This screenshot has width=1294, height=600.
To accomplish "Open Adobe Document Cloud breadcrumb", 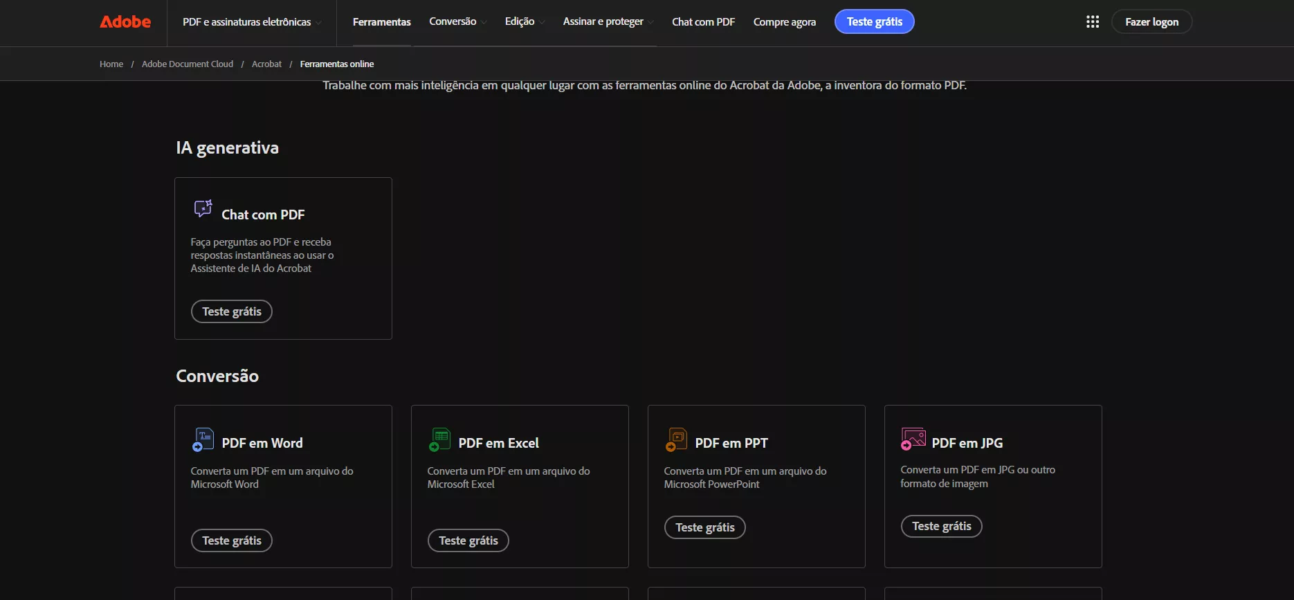I will (x=188, y=64).
